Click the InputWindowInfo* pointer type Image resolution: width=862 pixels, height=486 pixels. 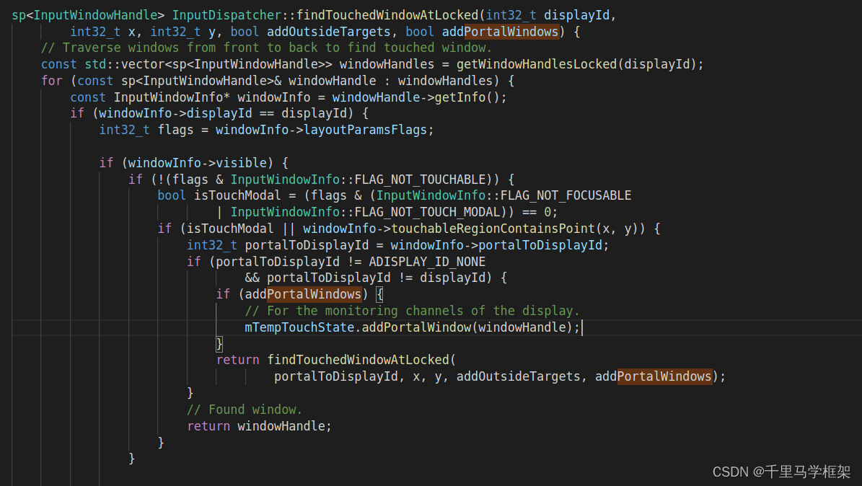tap(172, 97)
